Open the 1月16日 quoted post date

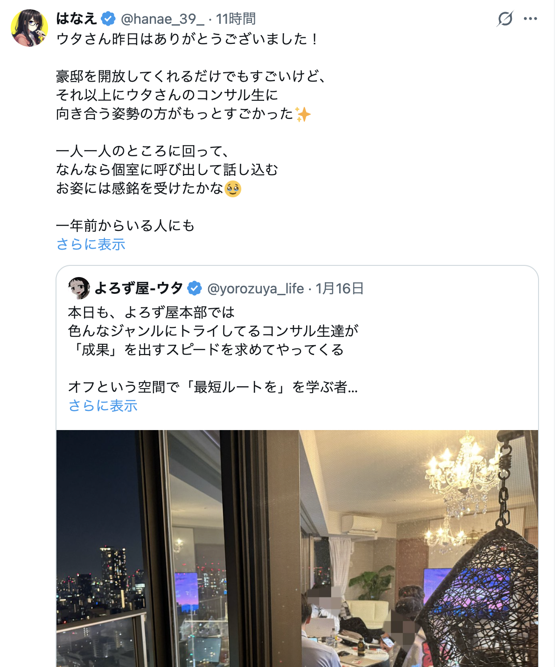(x=339, y=288)
